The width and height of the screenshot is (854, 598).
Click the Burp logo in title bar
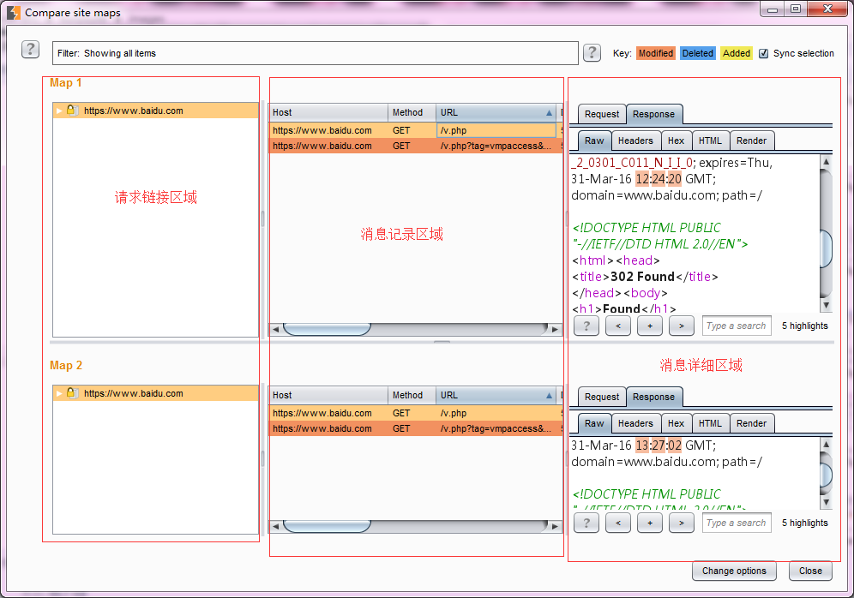click(14, 12)
